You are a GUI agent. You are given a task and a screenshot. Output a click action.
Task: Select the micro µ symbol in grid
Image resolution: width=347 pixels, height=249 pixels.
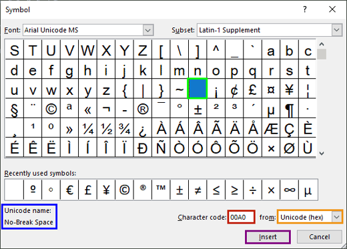tap(271, 108)
